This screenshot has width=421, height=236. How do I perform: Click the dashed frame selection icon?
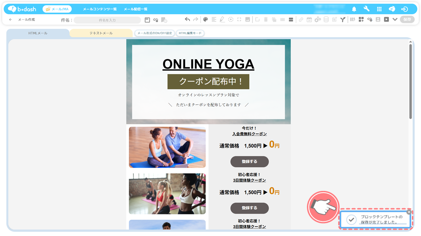click(239, 19)
